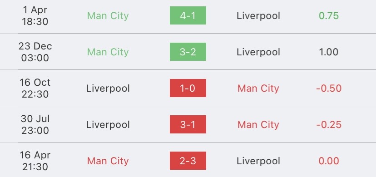Open the green 4-1 score badge

[188, 15]
